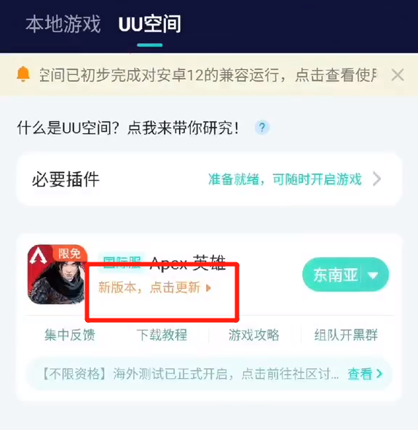Join via 组队开黑群 link
The height and width of the screenshot is (430, 418).
[x=346, y=335]
